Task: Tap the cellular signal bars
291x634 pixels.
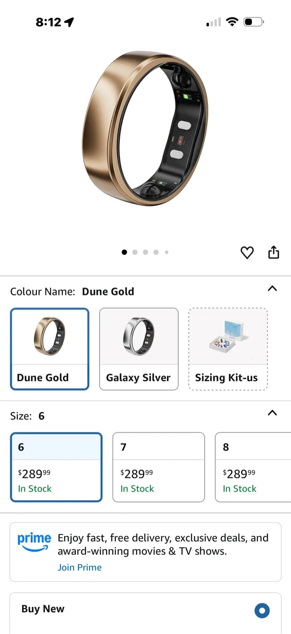Action: pos(213,22)
